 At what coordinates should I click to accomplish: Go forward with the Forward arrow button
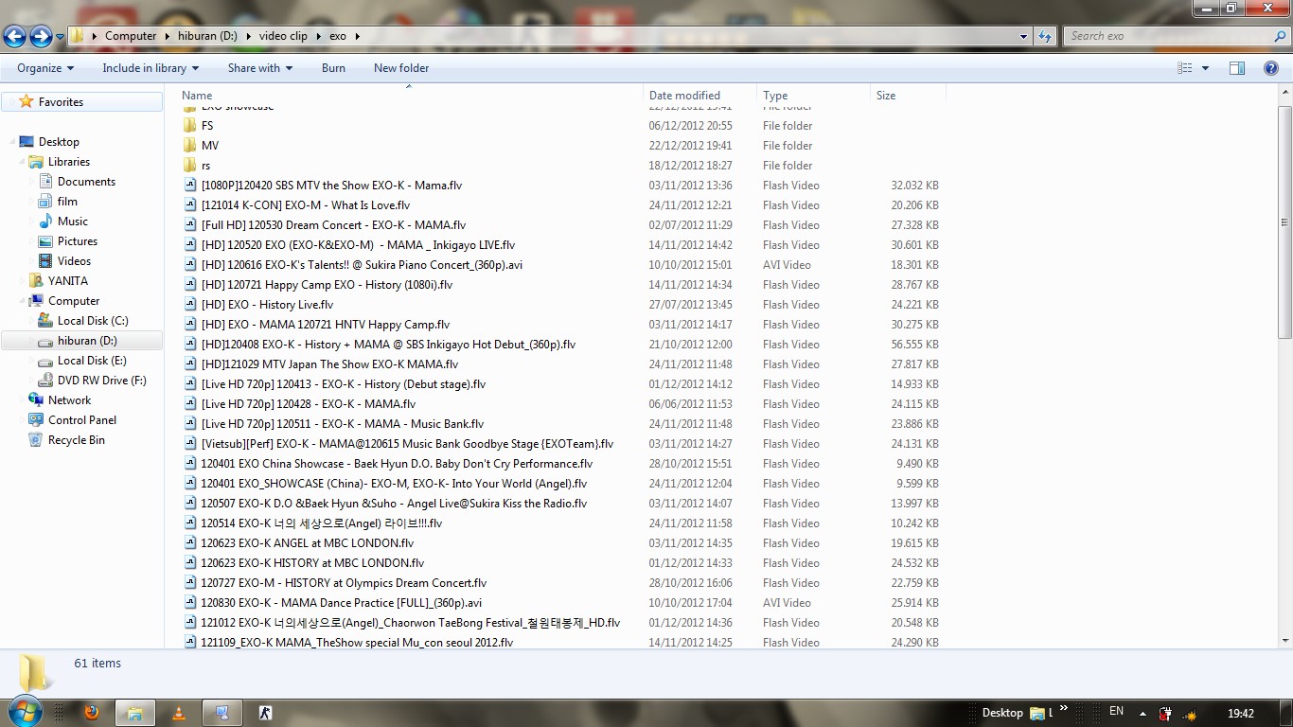[41, 36]
